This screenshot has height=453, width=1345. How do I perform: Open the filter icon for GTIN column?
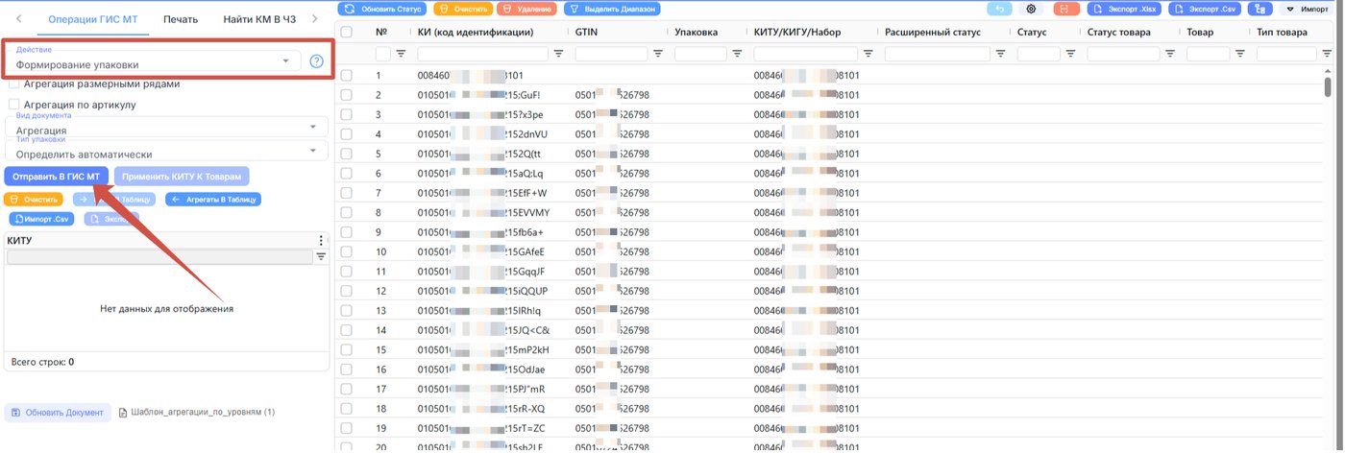tap(658, 54)
